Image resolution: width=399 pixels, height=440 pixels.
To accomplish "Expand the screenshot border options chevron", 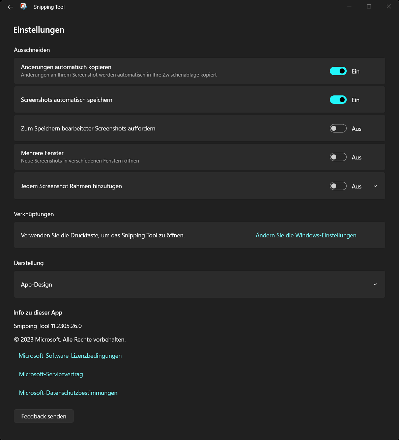I will (x=375, y=186).
